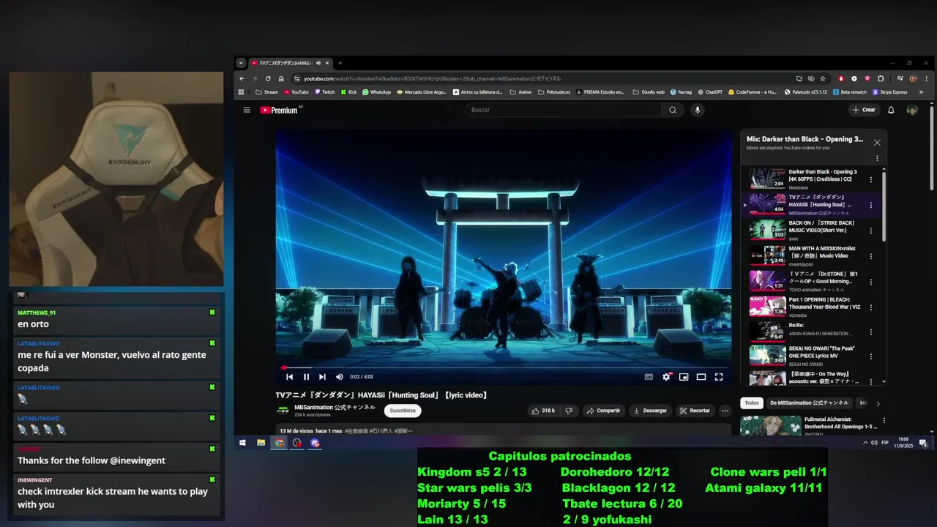Clip video with Recortar button
937x527 pixels.
point(695,411)
